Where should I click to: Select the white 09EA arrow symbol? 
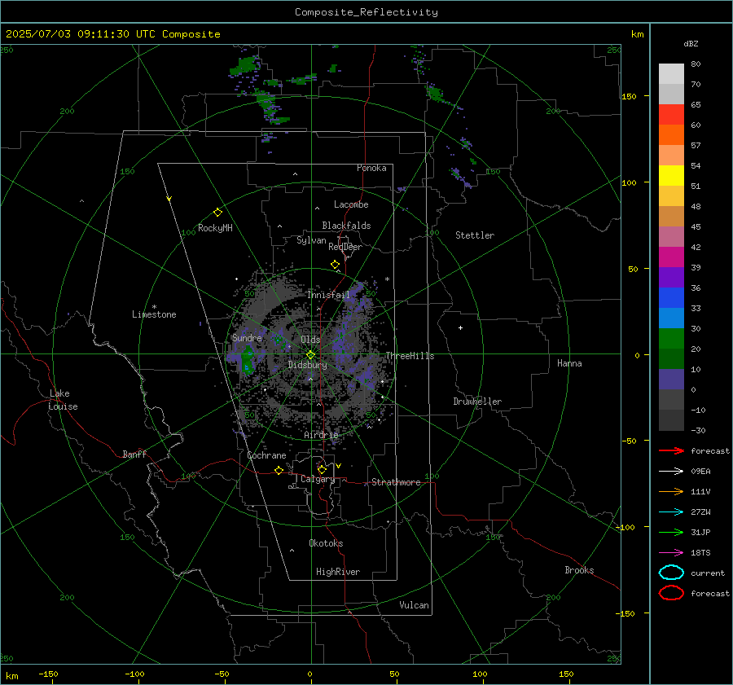pos(671,471)
